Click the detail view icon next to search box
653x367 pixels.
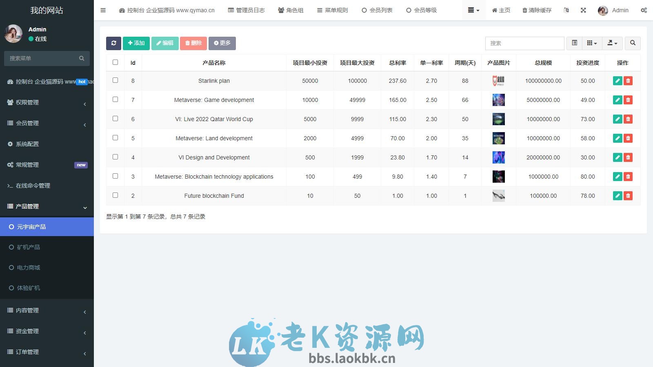point(575,43)
